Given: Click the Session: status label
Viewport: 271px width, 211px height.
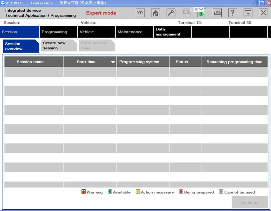Looking at the screenshot, I should tap(12, 23).
